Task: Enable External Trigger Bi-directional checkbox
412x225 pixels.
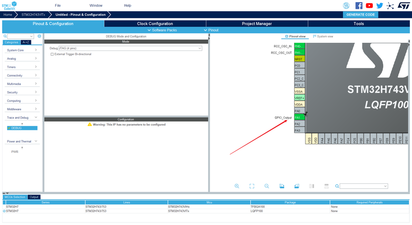Action: point(52,54)
